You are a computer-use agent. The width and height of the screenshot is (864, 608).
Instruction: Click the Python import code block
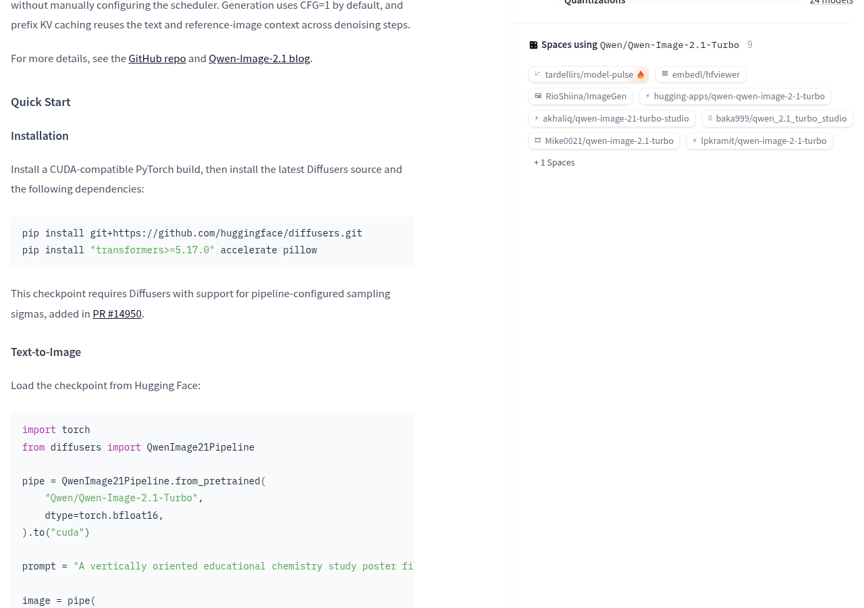213,511
